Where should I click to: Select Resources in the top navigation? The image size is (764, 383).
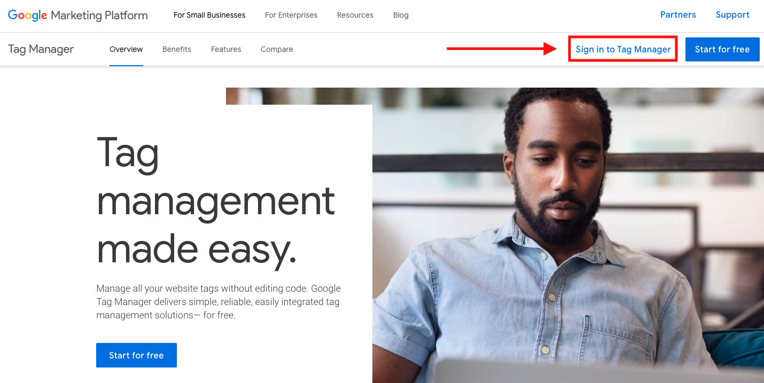click(x=355, y=15)
